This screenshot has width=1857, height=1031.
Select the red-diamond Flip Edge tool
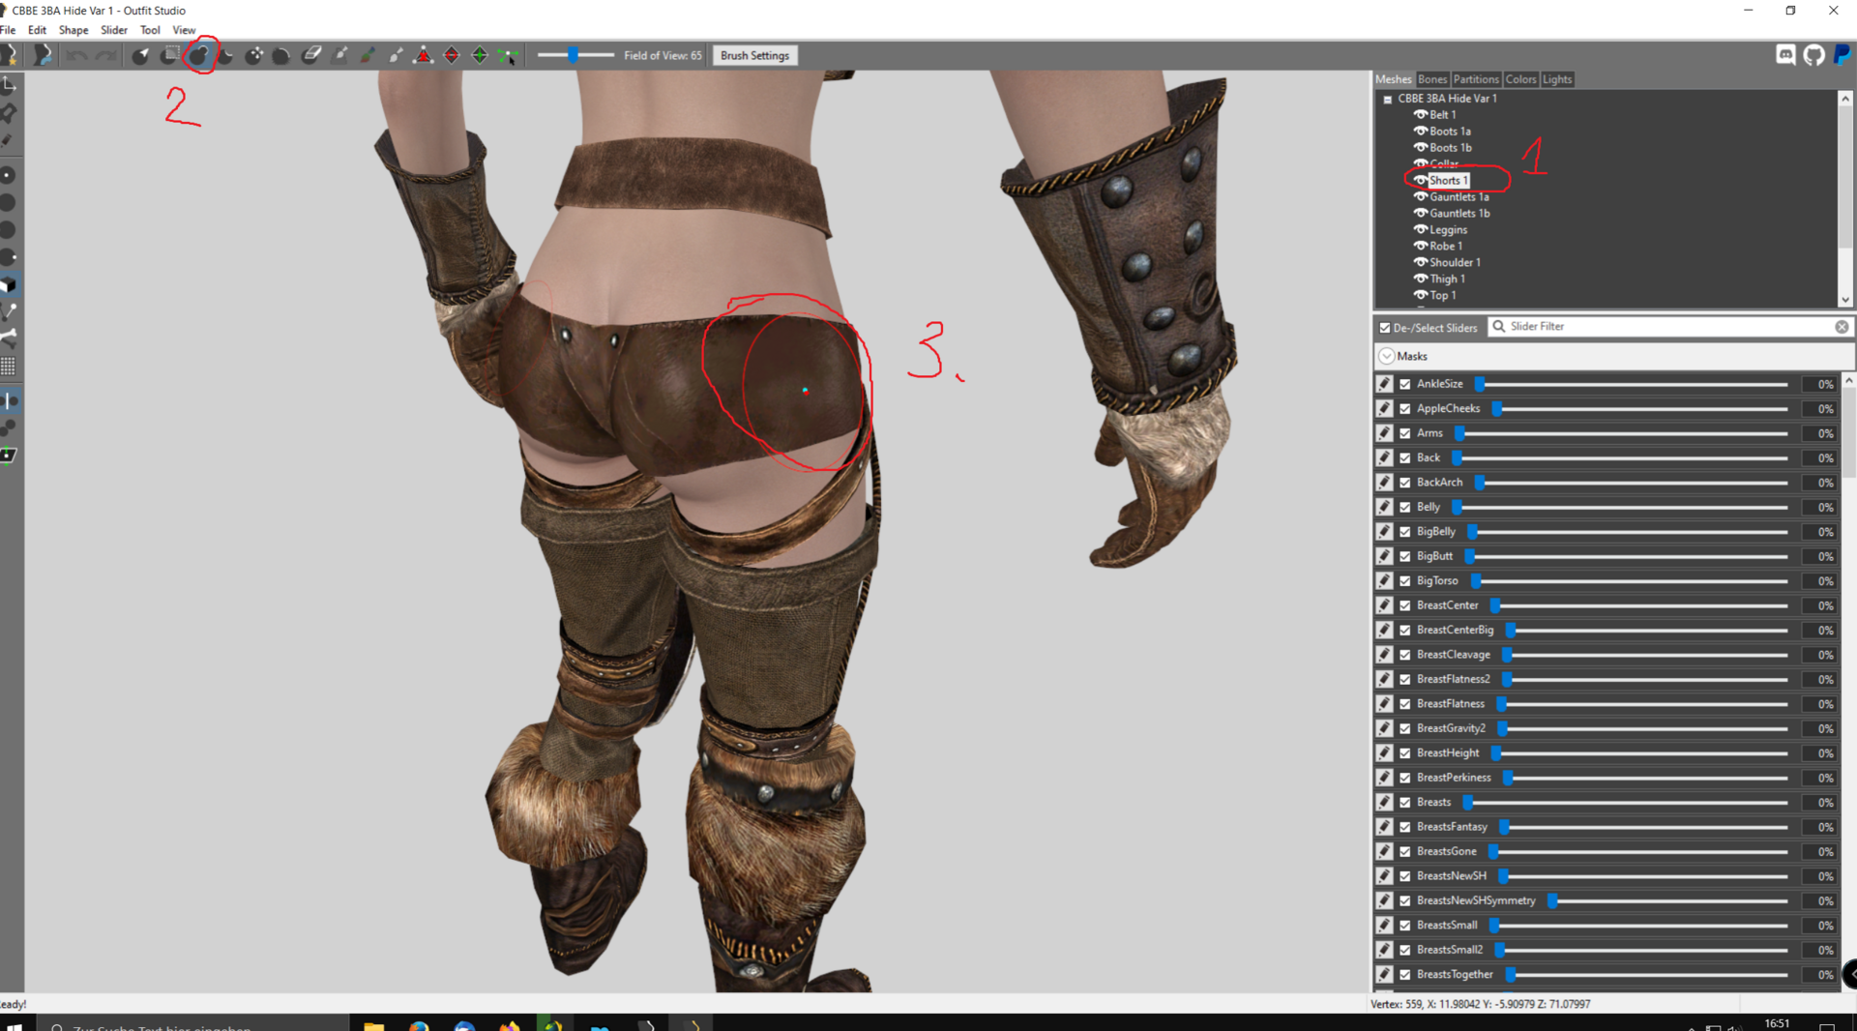[452, 55]
